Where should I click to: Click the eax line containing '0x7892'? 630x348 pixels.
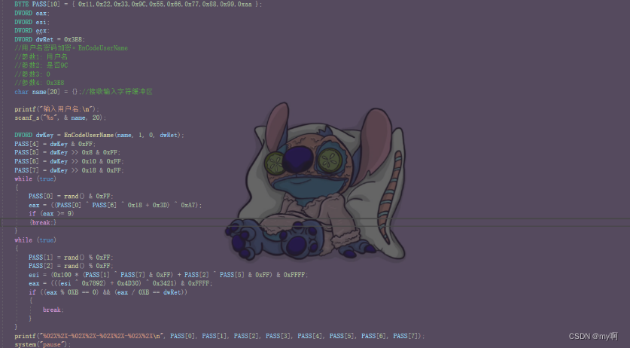[120, 284]
